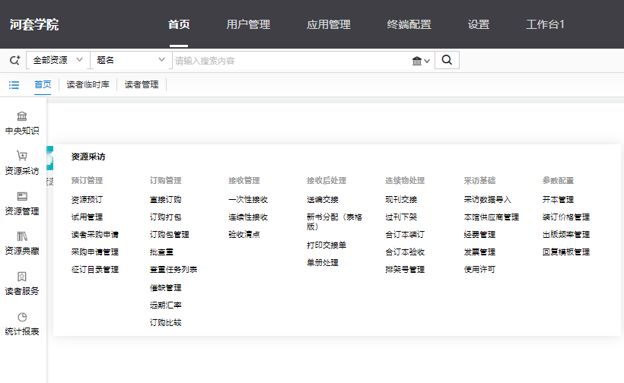Switch to the 读者临时库 tab

(x=88, y=85)
